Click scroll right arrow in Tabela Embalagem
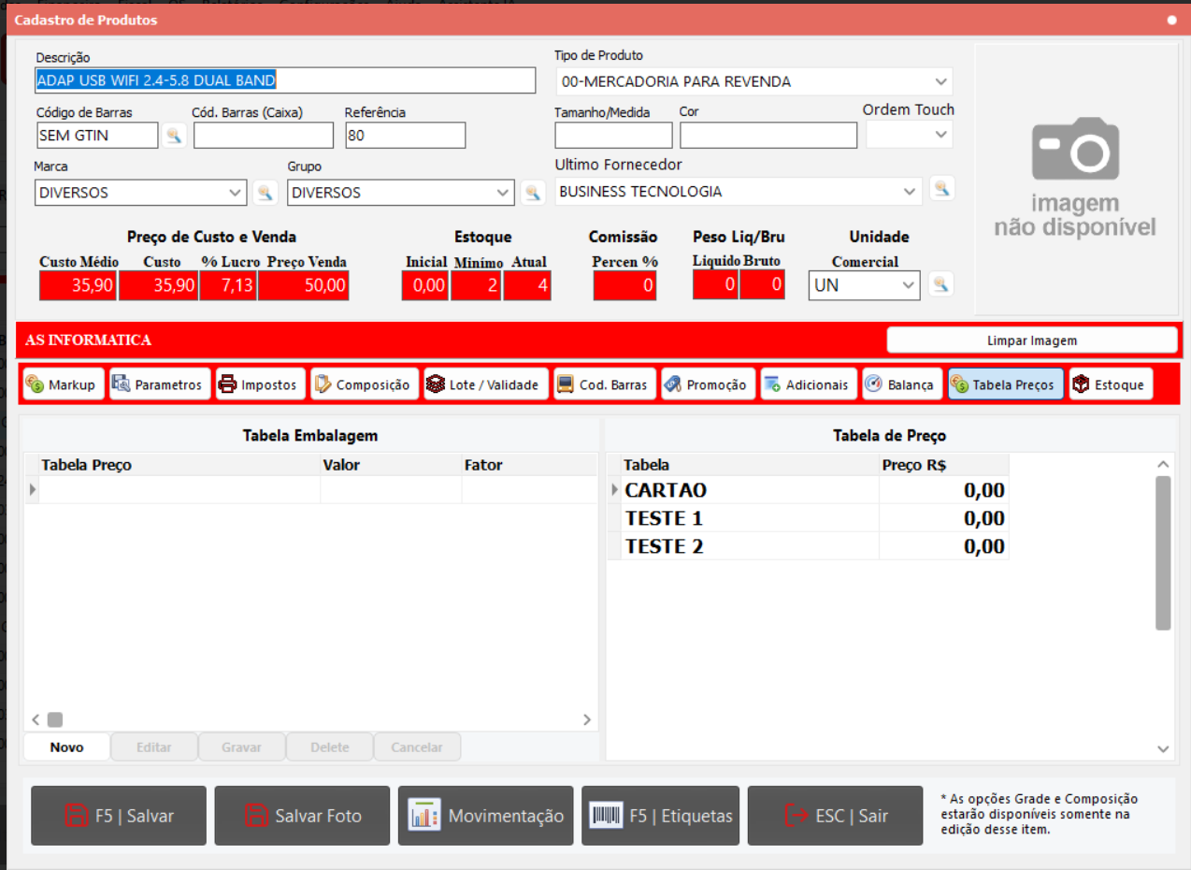This screenshot has width=1191, height=870. click(x=587, y=719)
